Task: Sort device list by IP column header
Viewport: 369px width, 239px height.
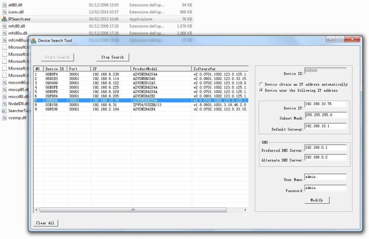Action: tap(111, 69)
